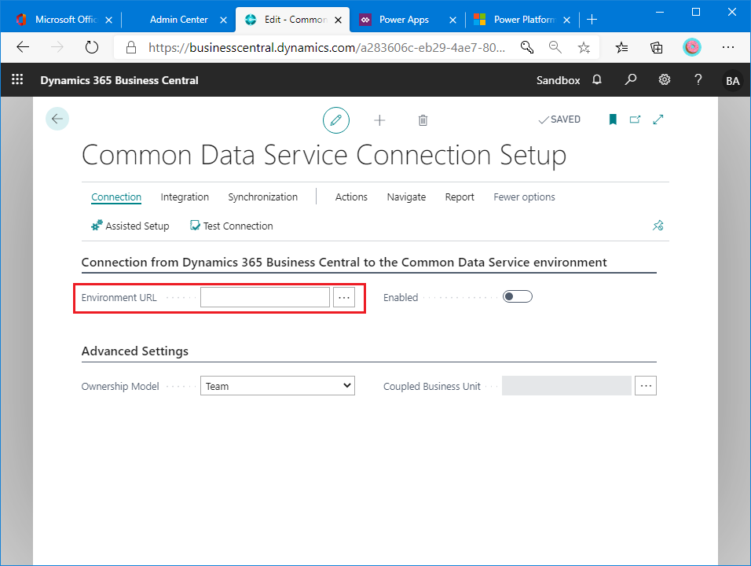Click the Coupled Business Unit field
The height and width of the screenshot is (566, 751).
coord(566,386)
